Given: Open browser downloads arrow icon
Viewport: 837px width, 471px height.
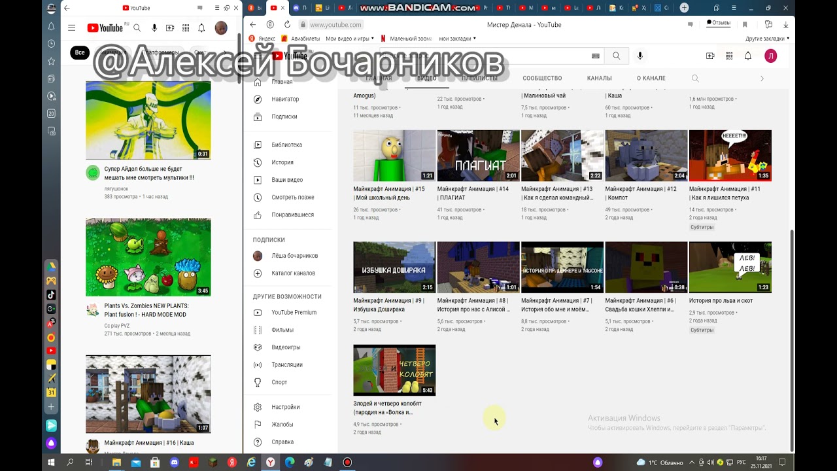Looking at the screenshot, I should (x=785, y=24).
